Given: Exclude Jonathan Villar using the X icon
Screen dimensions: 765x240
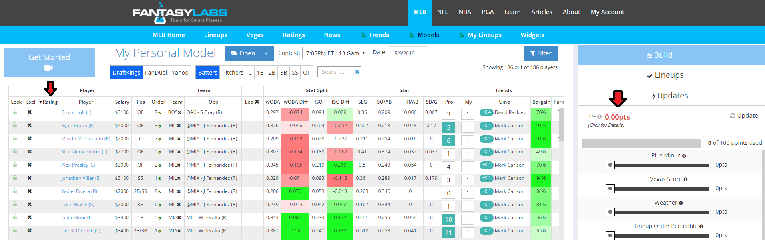Looking at the screenshot, I should coord(30,178).
